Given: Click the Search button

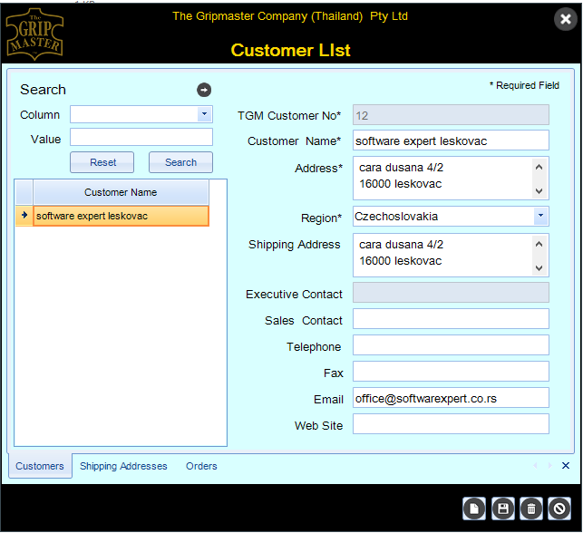Looking at the screenshot, I should [x=180, y=162].
